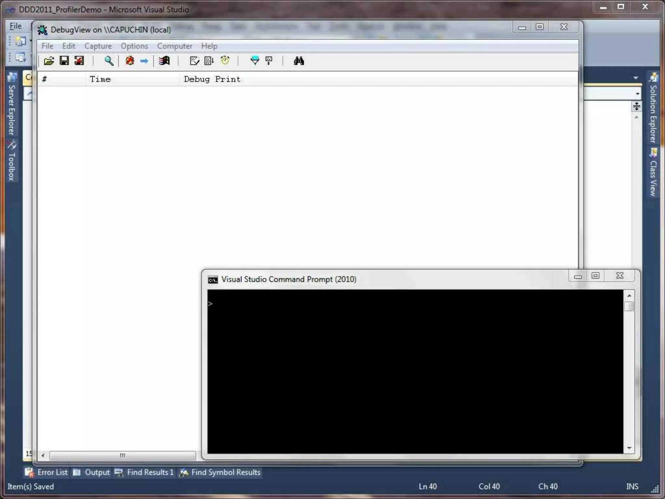Open the Find Symbol Results tab

pos(220,472)
